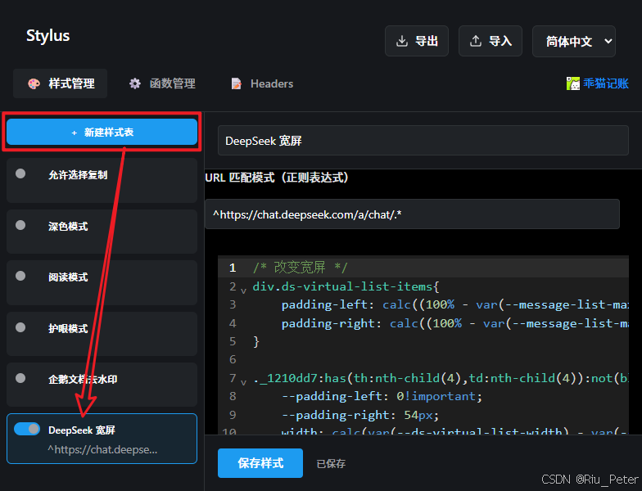
Task: Enable the 允许选择复制 style toggle
Action: tap(20, 173)
